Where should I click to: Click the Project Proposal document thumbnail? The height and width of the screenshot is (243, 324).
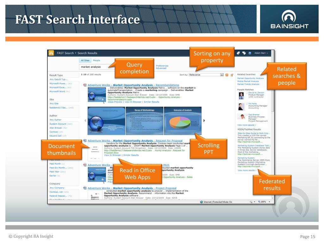95,195
